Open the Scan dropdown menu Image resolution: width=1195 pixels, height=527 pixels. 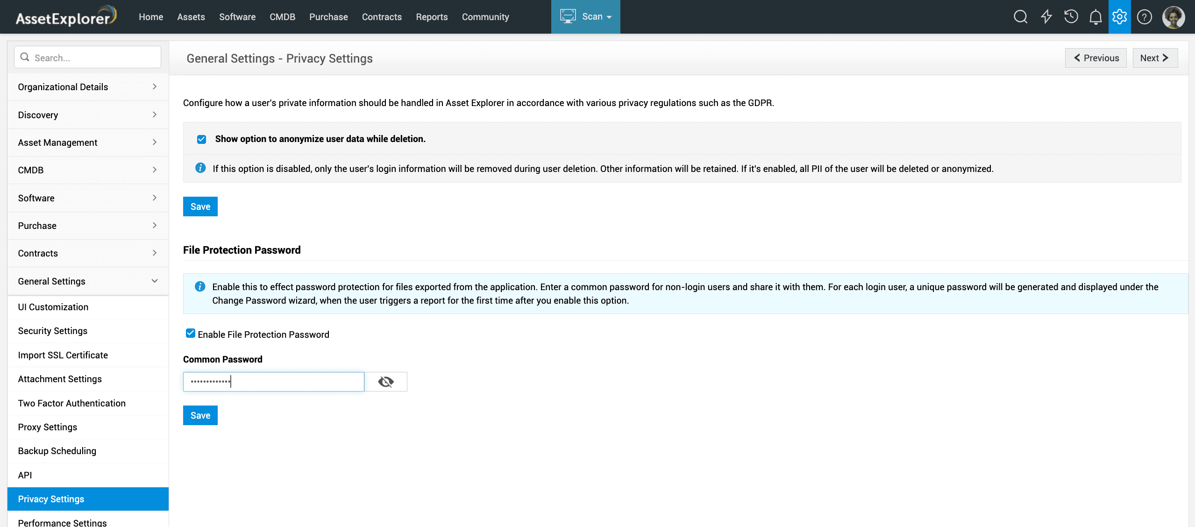tap(585, 17)
